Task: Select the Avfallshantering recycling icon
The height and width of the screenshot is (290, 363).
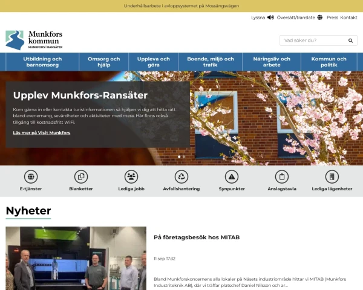Action: [x=181, y=176]
